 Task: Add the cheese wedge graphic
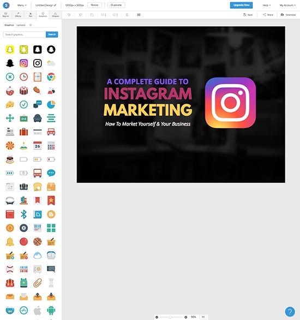(x=10, y=104)
